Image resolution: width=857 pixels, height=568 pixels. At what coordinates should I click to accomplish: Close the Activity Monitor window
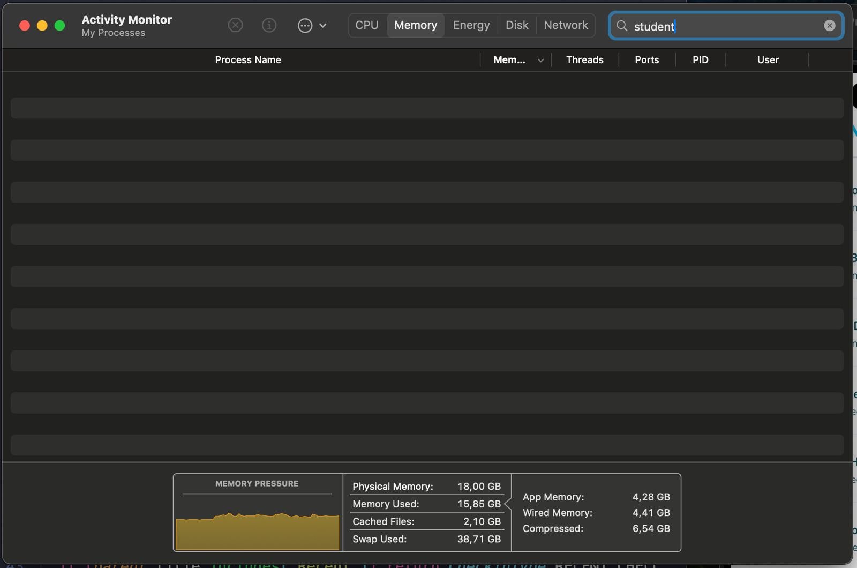point(24,26)
